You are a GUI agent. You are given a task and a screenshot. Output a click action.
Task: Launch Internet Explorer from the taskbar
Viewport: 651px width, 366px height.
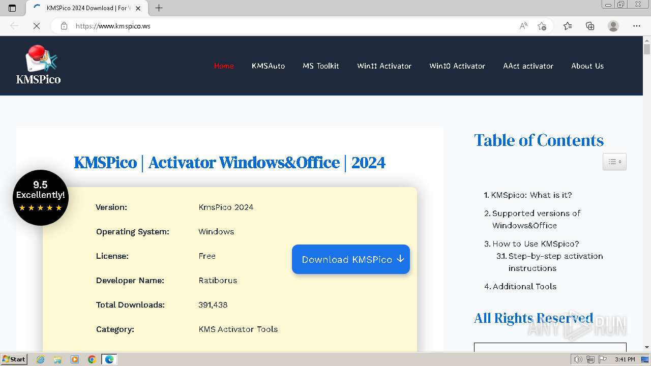(x=41, y=359)
